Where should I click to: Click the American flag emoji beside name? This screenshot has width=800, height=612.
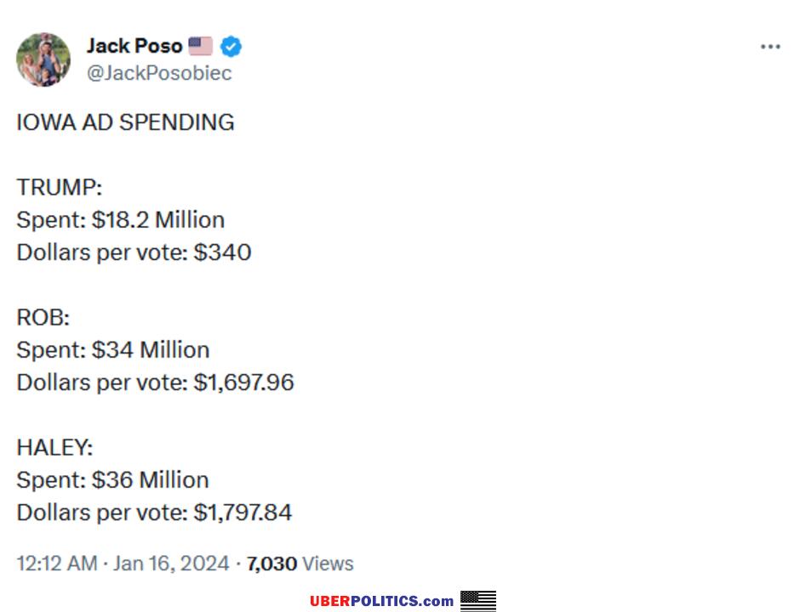tap(201, 46)
